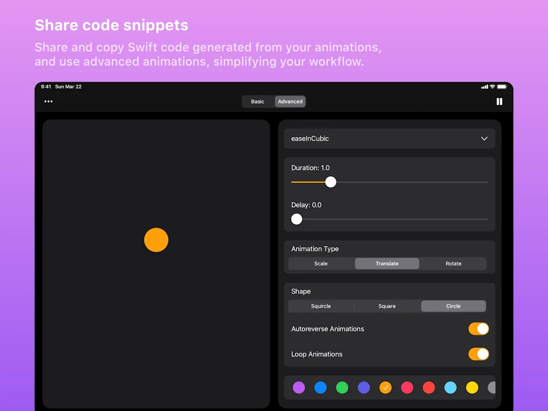Select Rotate animation type

(453, 263)
